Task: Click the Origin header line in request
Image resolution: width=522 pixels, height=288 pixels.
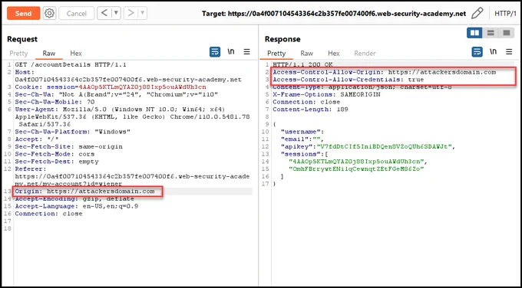Action: tap(85, 191)
